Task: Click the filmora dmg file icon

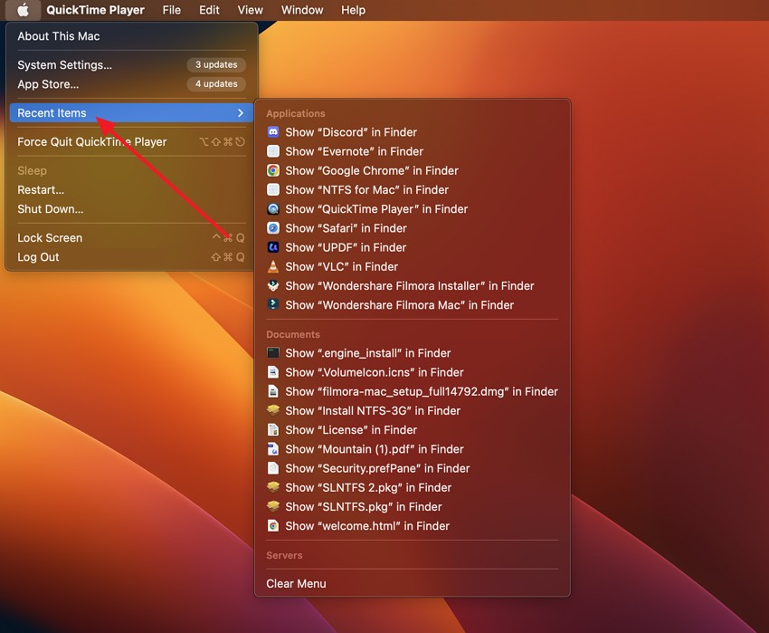Action: click(273, 391)
